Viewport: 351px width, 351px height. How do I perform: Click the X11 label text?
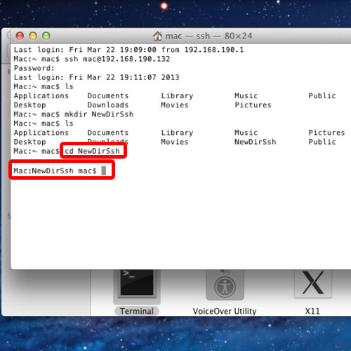[312, 311]
